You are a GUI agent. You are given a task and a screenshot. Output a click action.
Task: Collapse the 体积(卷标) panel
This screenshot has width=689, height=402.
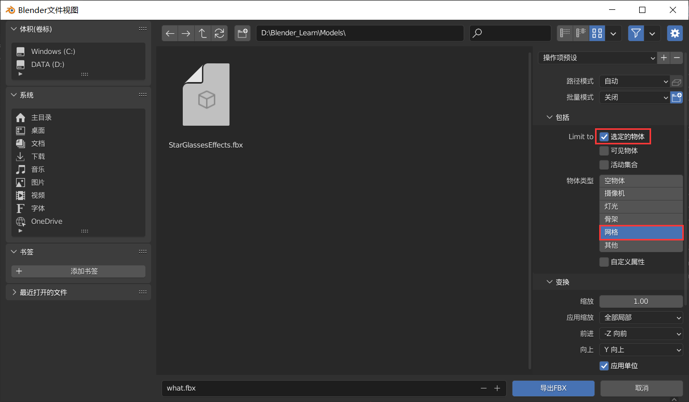14,29
